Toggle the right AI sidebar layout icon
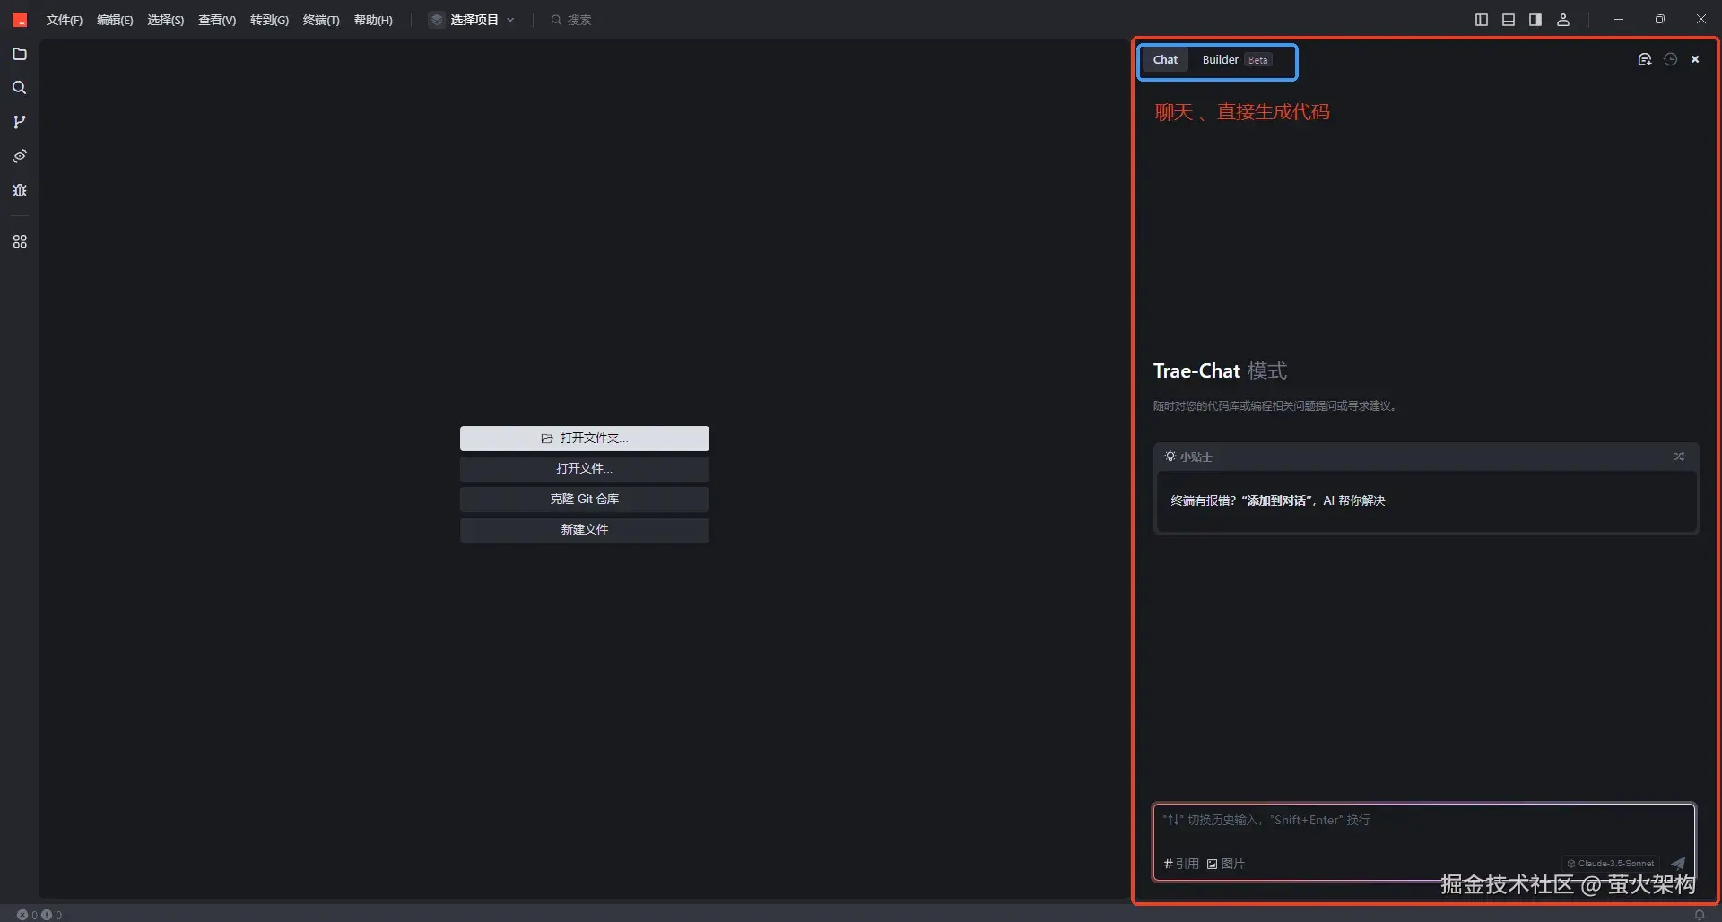The image size is (1722, 922). (x=1535, y=20)
